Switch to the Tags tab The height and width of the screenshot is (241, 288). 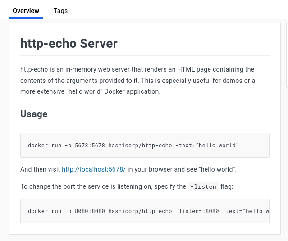(60, 11)
